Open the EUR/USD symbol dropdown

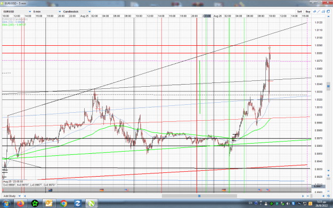(17, 12)
